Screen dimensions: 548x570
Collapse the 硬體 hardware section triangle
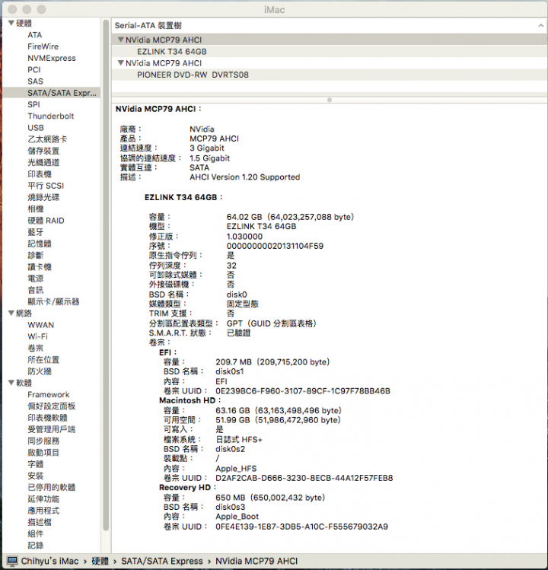[x=11, y=24]
